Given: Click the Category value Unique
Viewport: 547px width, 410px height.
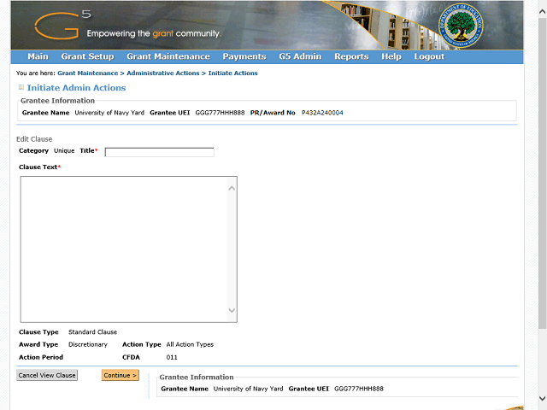Looking at the screenshot, I should pos(64,150).
